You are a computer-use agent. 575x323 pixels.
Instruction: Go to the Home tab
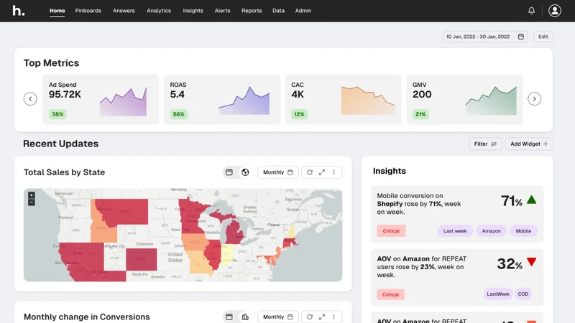tap(57, 11)
